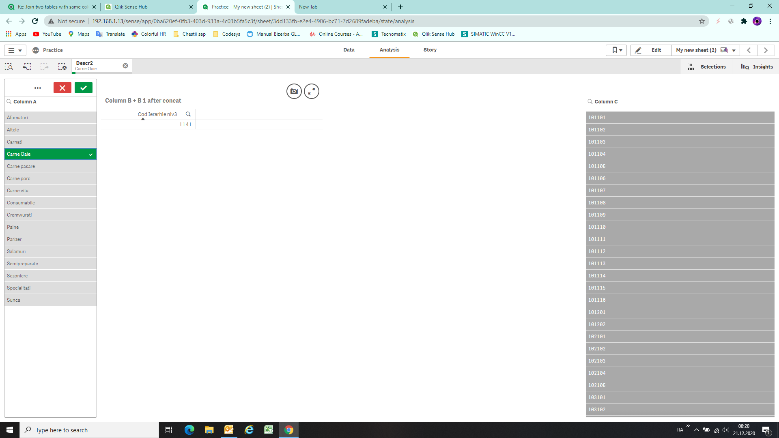Search the Cod Ierarhie niv3 column
Image resolution: width=779 pixels, height=438 pixels.
click(188, 114)
